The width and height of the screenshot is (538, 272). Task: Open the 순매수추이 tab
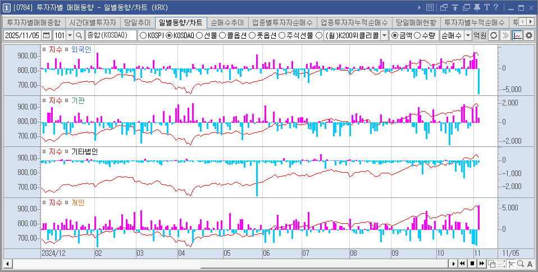pyautogui.click(x=227, y=22)
